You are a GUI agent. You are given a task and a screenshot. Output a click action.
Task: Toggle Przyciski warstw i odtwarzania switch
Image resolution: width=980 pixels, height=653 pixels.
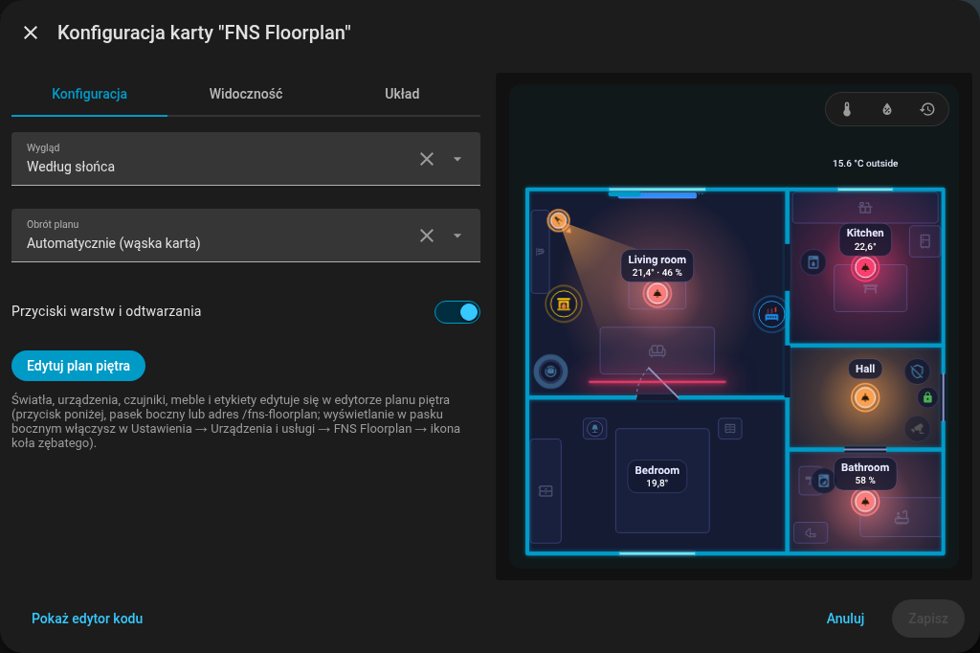(x=457, y=312)
